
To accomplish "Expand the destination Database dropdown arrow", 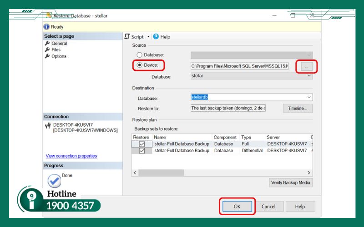I will tap(309, 97).
